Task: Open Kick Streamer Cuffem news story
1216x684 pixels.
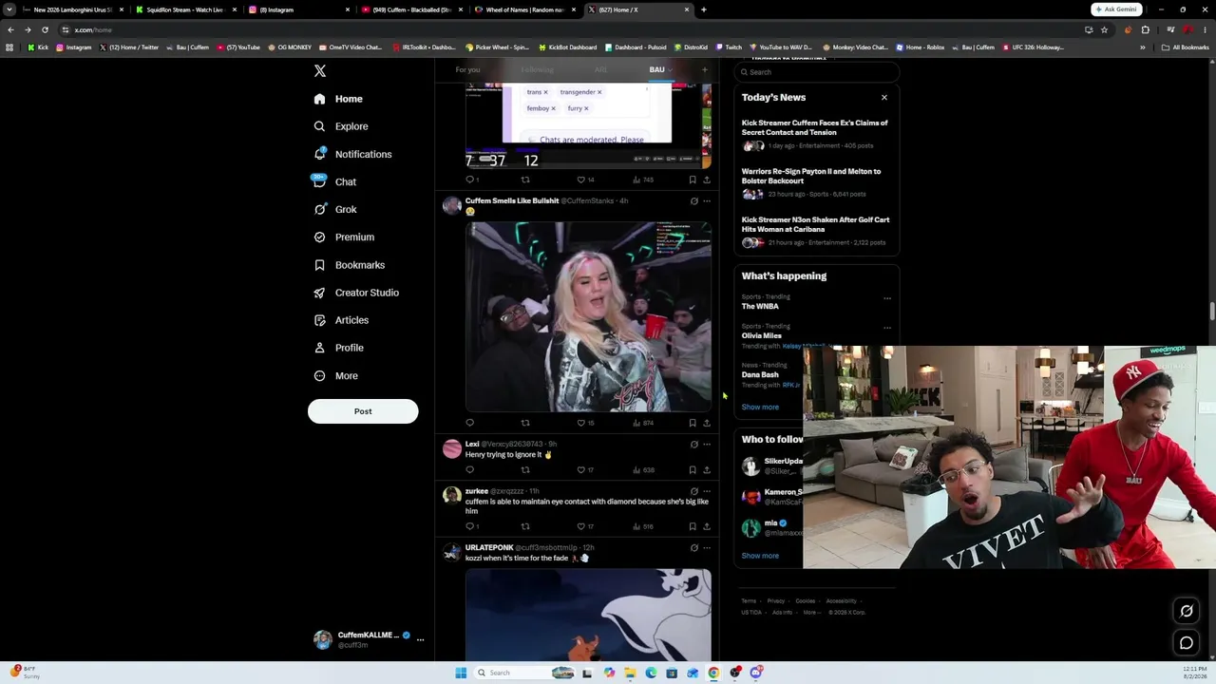Action: (815, 134)
